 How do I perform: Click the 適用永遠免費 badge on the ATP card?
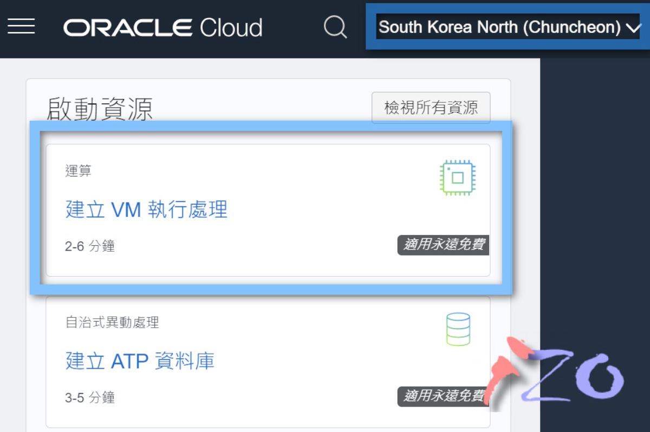(x=443, y=397)
